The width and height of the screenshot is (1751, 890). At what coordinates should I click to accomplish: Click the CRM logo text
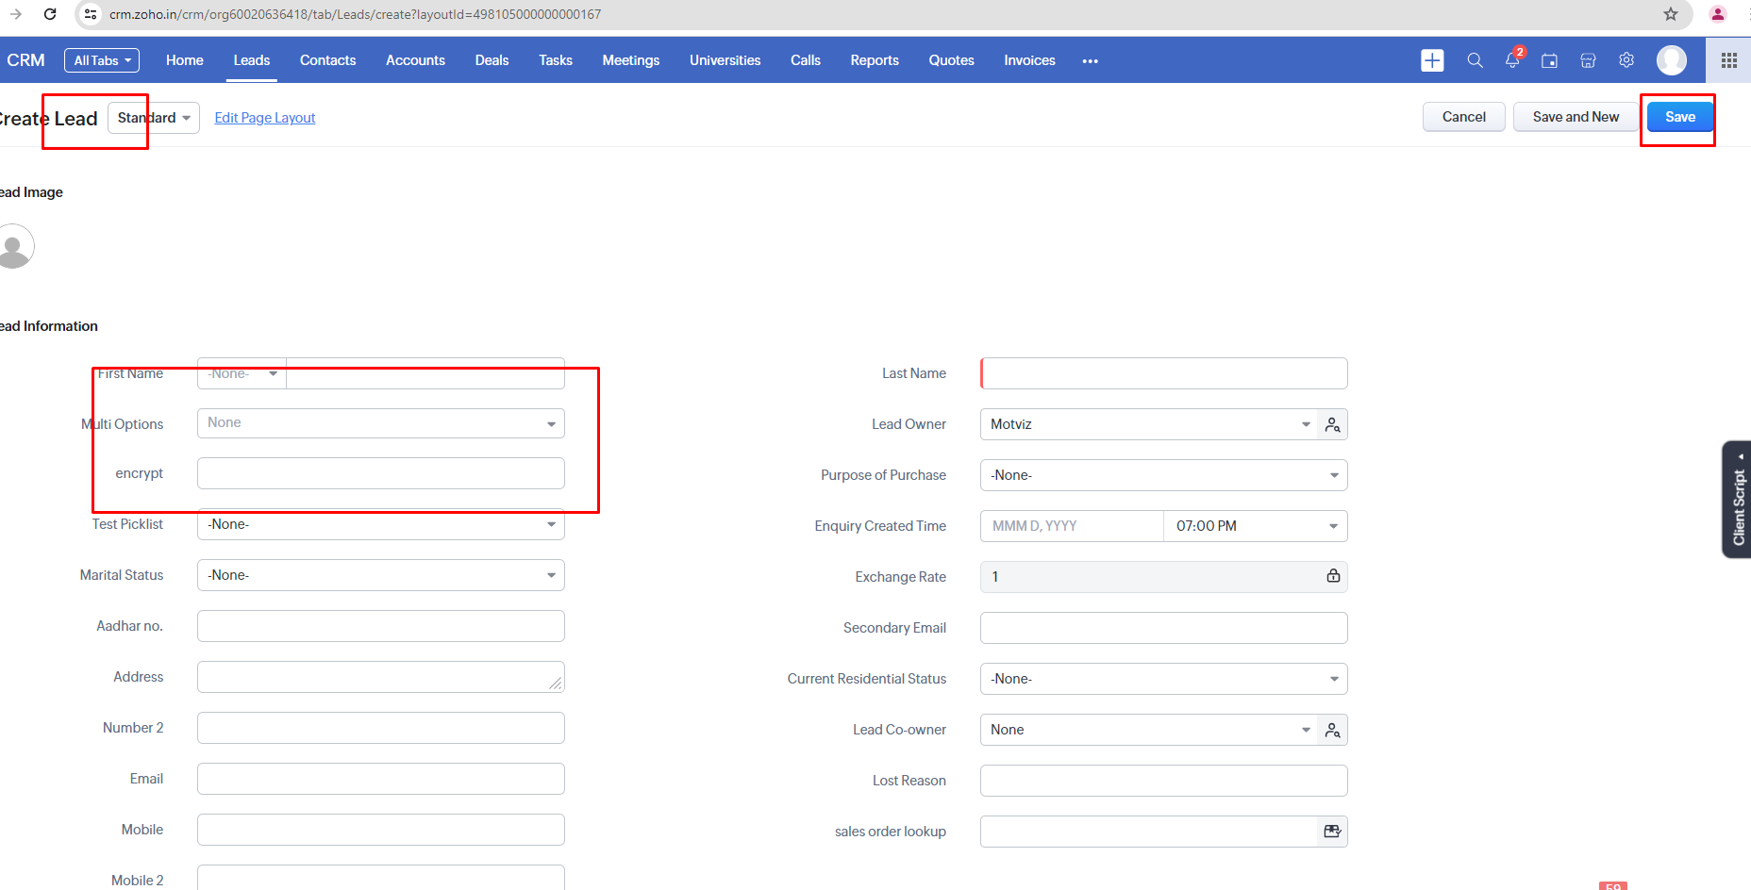pyautogui.click(x=25, y=60)
